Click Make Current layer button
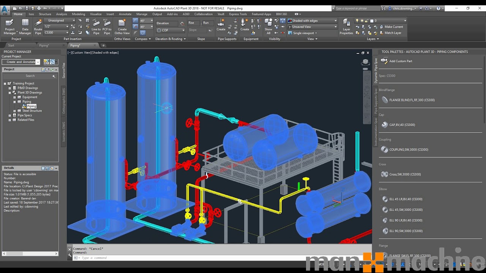 point(391,27)
